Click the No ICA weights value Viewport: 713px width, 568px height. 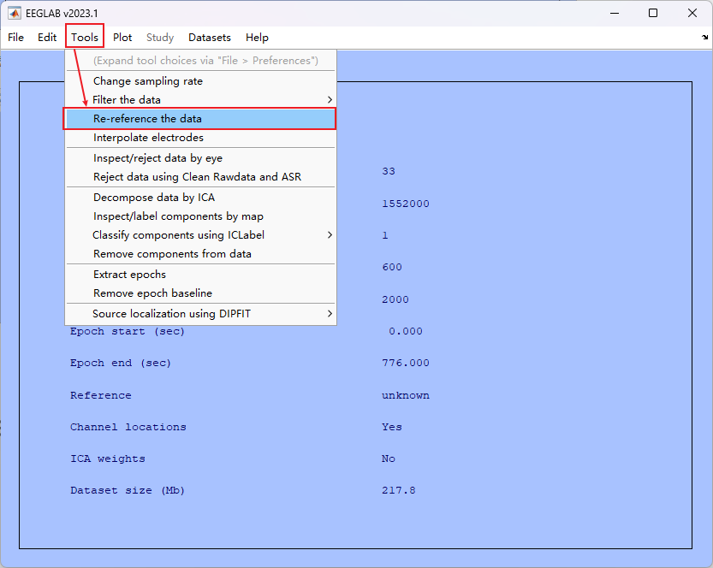click(x=389, y=459)
